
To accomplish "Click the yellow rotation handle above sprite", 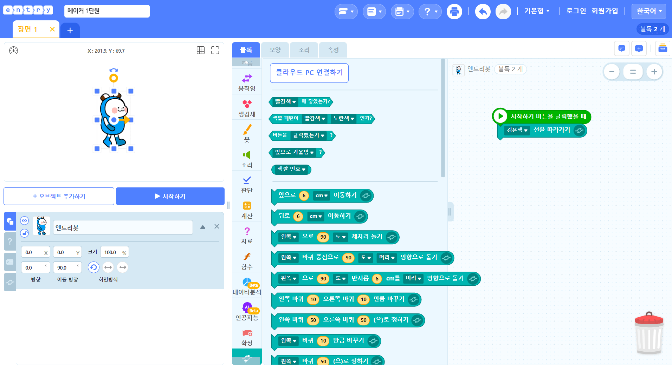I will click(x=114, y=78).
